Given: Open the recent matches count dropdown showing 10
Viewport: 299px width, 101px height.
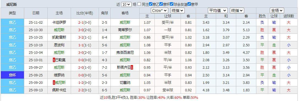Looking at the screenshot, I should (x=126, y=4).
